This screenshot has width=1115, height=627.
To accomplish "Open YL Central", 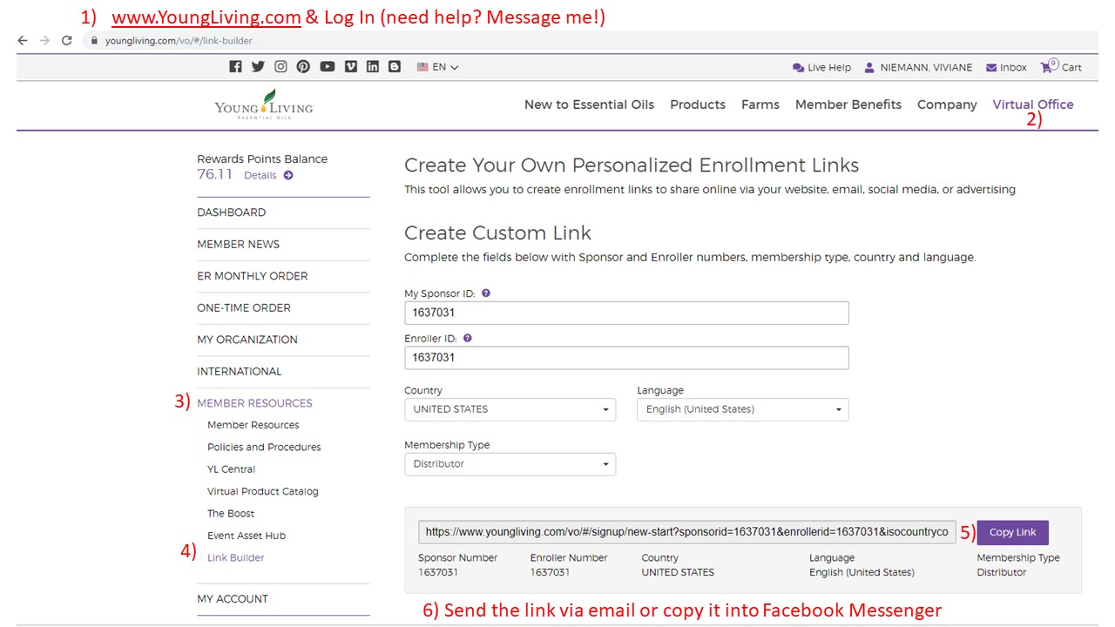I will [232, 469].
